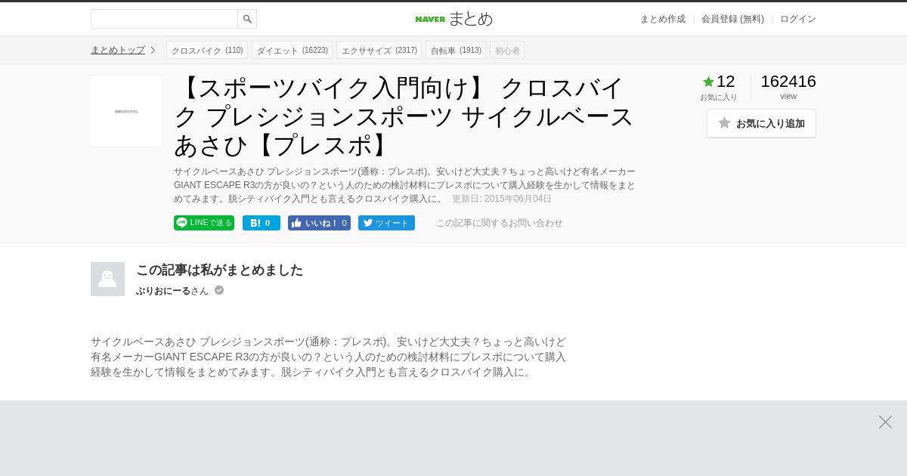This screenshot has width=907, height=476.
Task: Click the 更新日: 2015年06月04日 text
Action: 502,199
